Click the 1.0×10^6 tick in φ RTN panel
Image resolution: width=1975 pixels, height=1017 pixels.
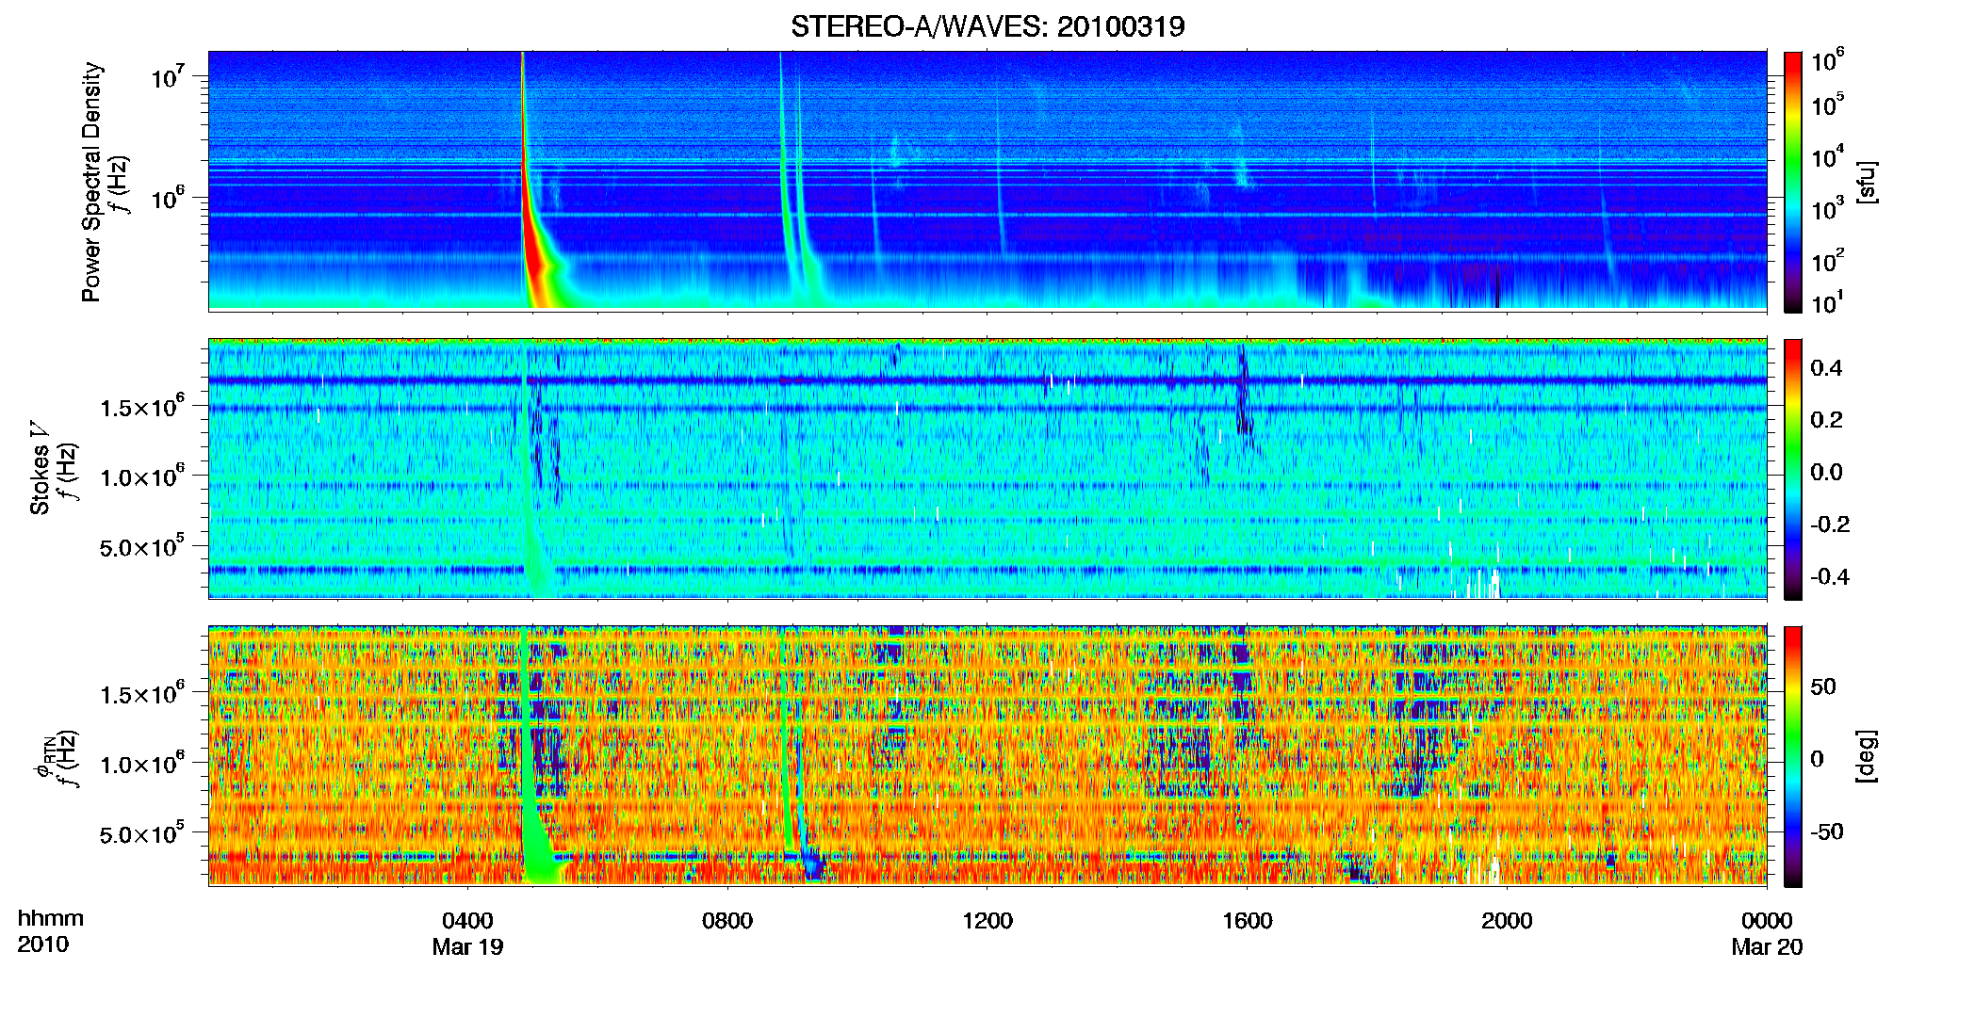point(142,764)
